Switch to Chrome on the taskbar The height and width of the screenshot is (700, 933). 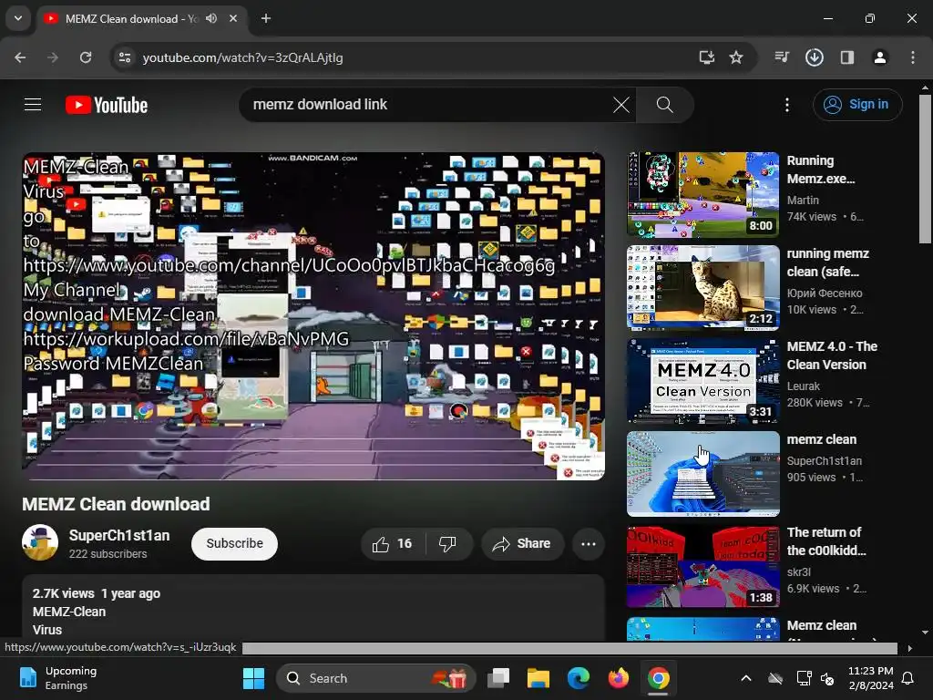[658, 678]
